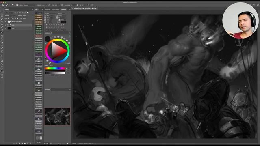Click the zoom percentage field in status bar
Viewport: 260px width, 146px height.
74,144
